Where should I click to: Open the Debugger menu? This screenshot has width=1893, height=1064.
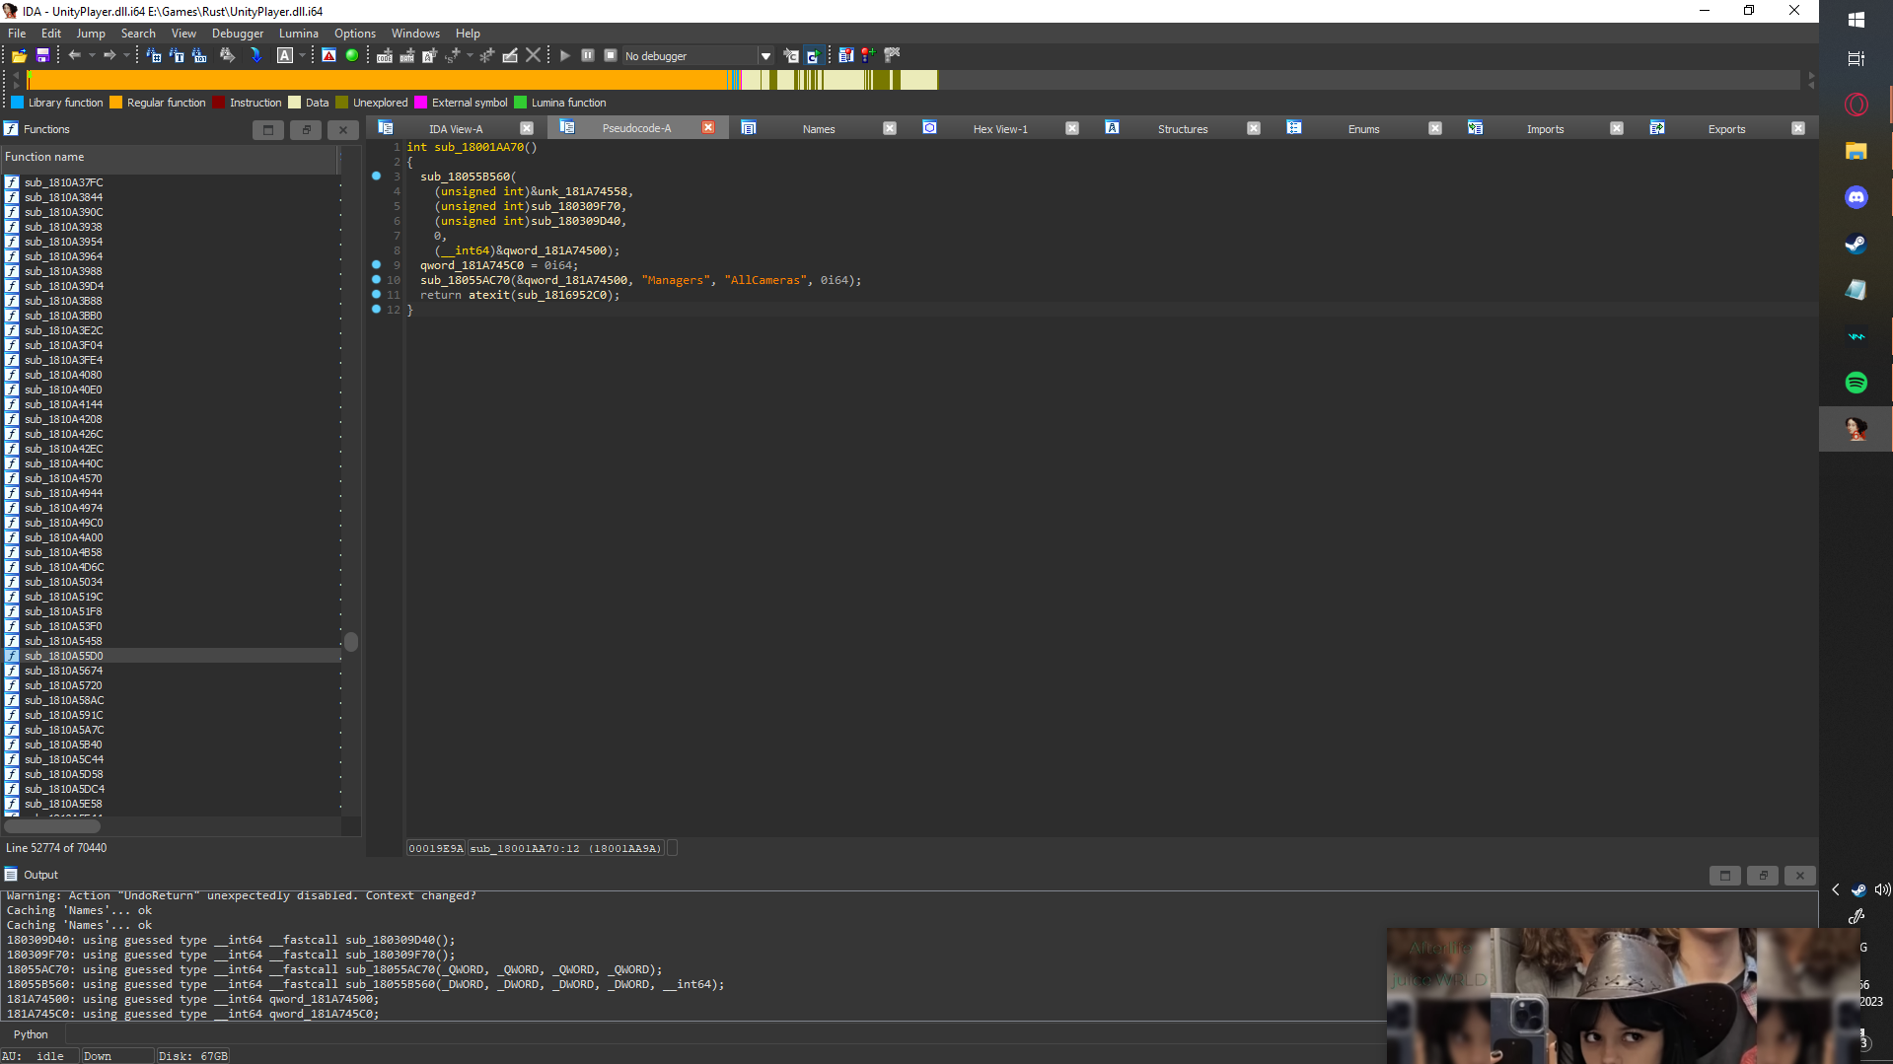pos(238,33)
